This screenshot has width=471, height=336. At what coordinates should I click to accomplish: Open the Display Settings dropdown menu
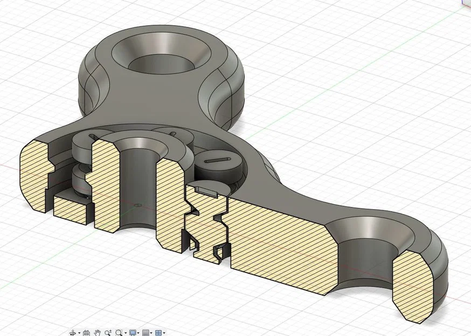coord(138,332)
